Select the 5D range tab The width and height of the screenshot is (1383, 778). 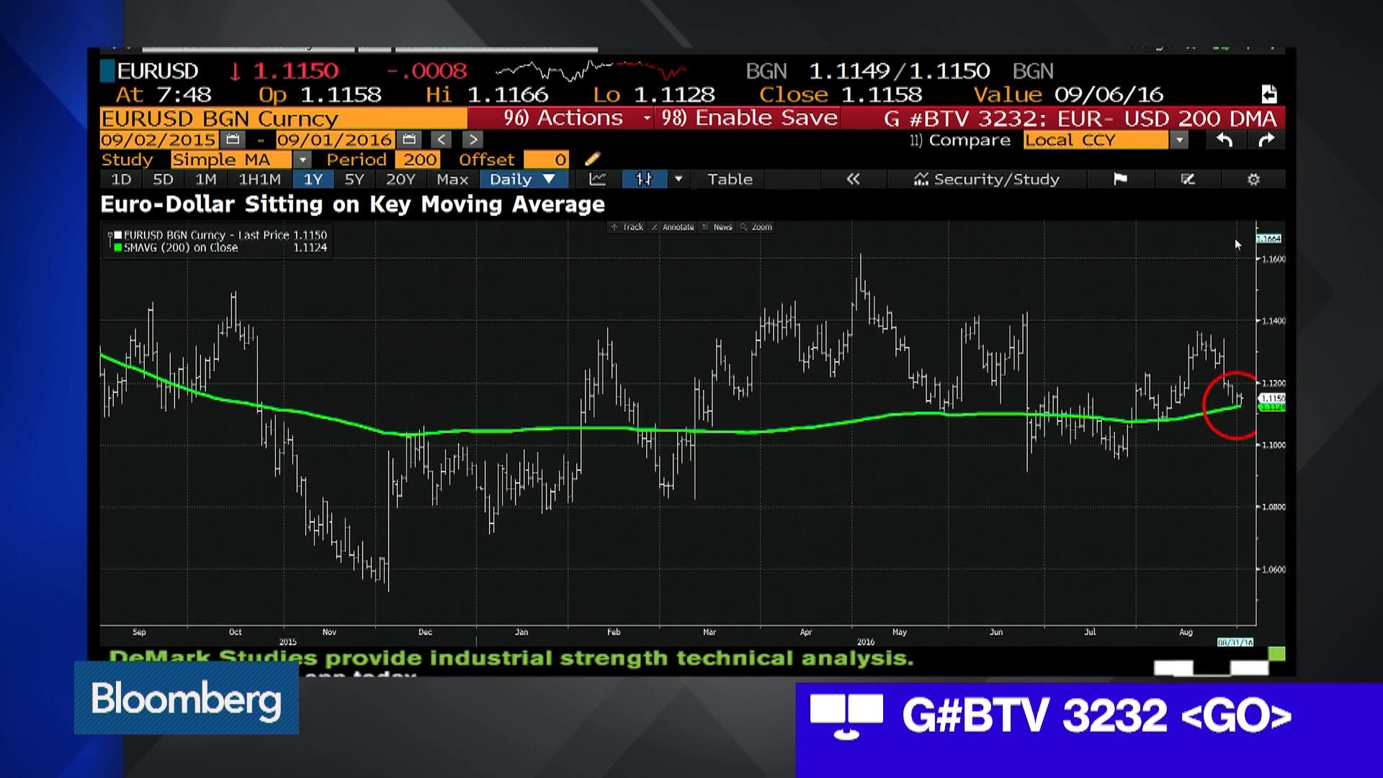coord(163,179)
